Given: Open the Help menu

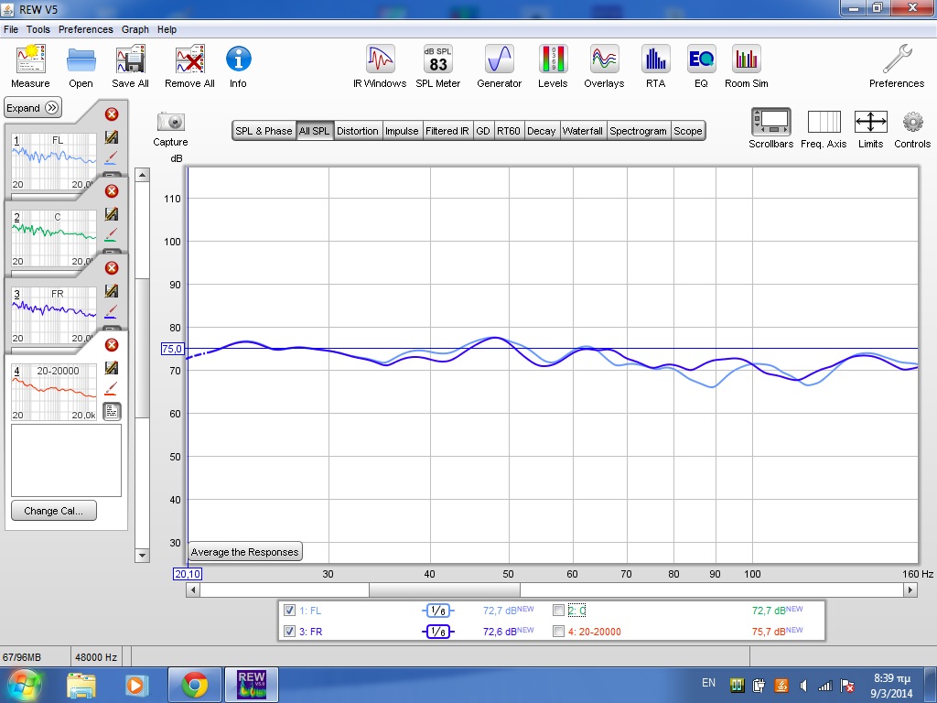Looking at the screenshot, I should click(x=167, y=29).
